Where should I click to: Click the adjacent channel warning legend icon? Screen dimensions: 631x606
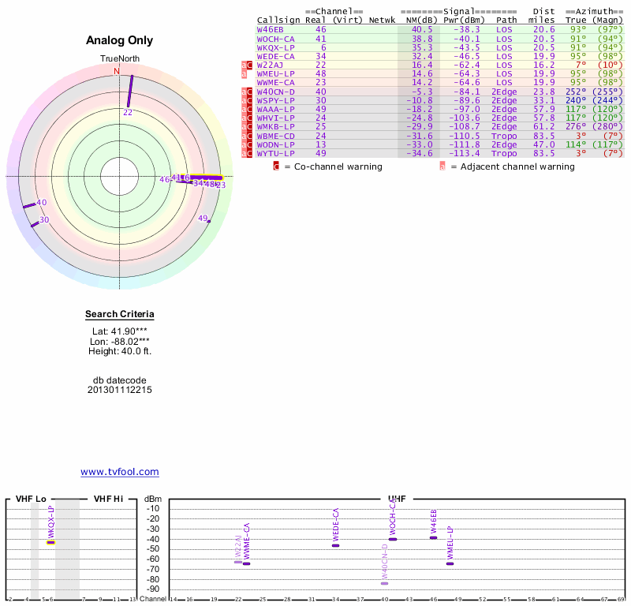click(442, 166)
